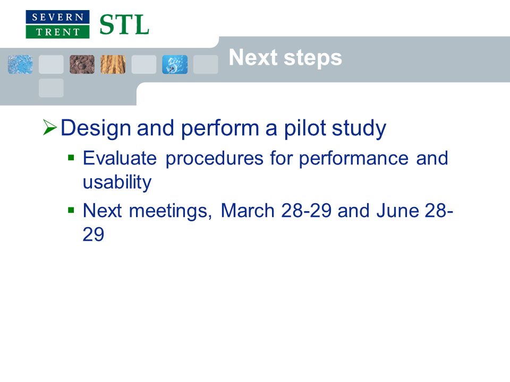
Task: Select the brown soil texture thumbnail
Action: point(82,64)
